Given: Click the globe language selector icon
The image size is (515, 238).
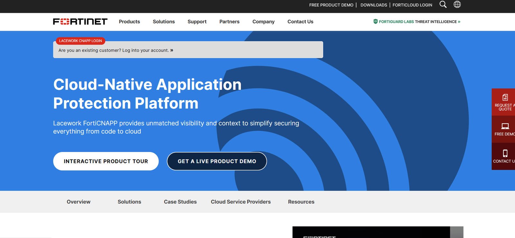Looking at the screenshot, I should click(x=457, y=5).
